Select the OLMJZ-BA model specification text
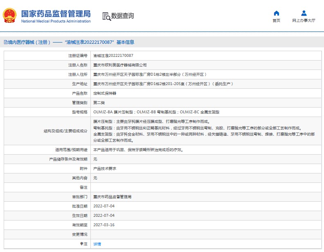 click(156, 112)
